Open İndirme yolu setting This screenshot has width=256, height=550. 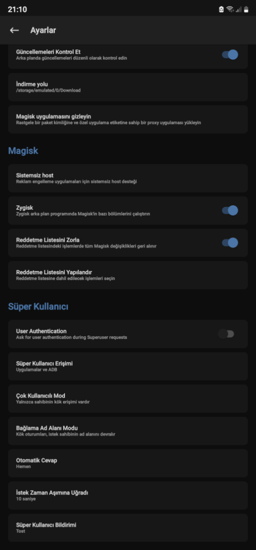tap(128, 87)
